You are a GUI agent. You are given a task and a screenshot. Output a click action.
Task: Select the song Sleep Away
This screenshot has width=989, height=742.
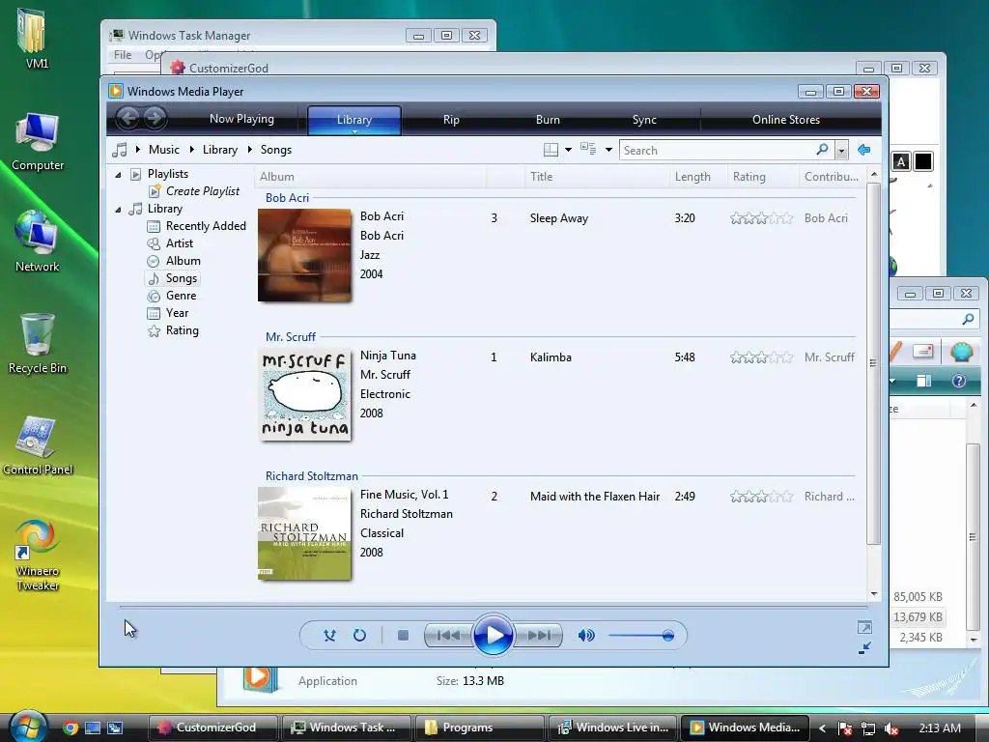pyautogui.click(x=559, y=218)
